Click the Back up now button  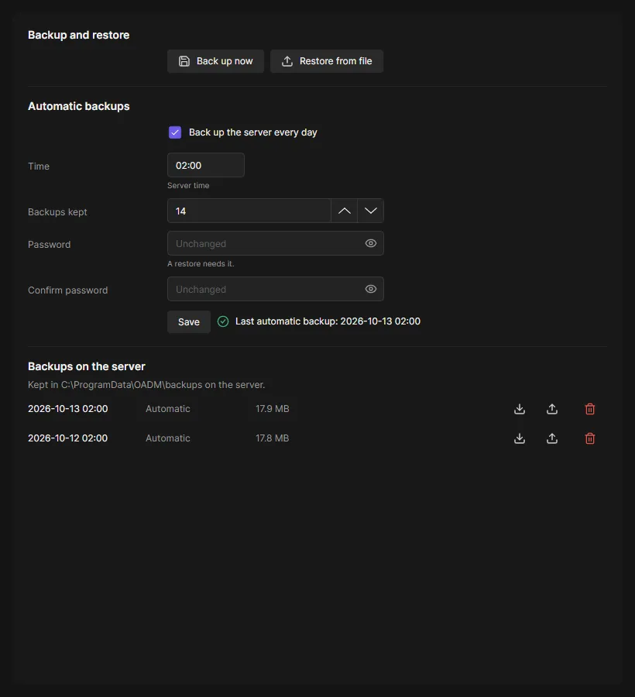[x=215, y=61]
